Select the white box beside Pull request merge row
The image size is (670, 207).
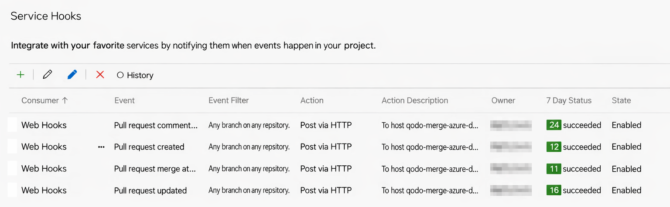(x=12, y=169)
